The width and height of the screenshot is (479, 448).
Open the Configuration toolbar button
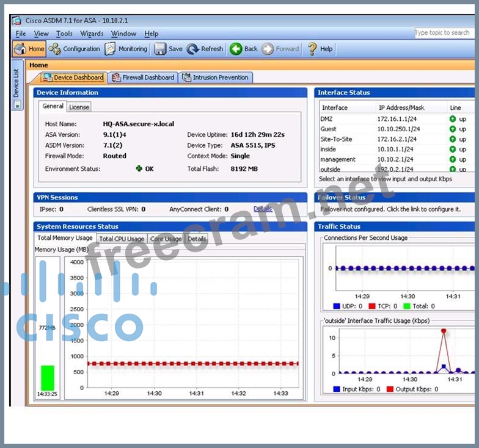pyautogui.click(x=54, y=49)
